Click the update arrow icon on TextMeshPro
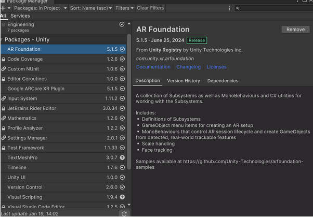The image size is (313, 217). tap(123, 157)
